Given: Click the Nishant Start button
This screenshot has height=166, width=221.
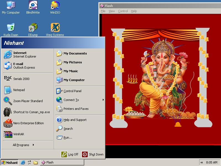Looking at the screenshot, I should click(x=10, y=162).
